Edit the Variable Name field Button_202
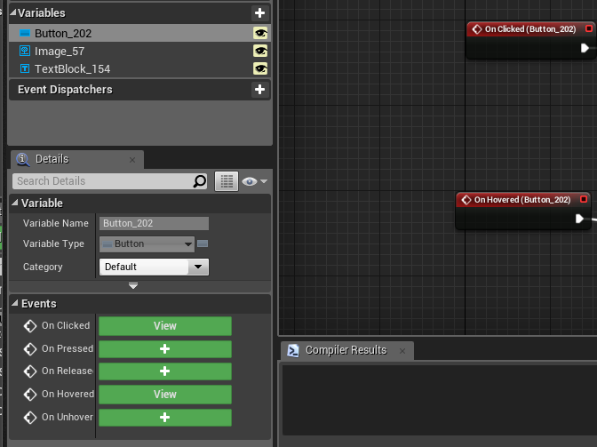The width and height of the screenshot is (597, 447). pos(154,224)
